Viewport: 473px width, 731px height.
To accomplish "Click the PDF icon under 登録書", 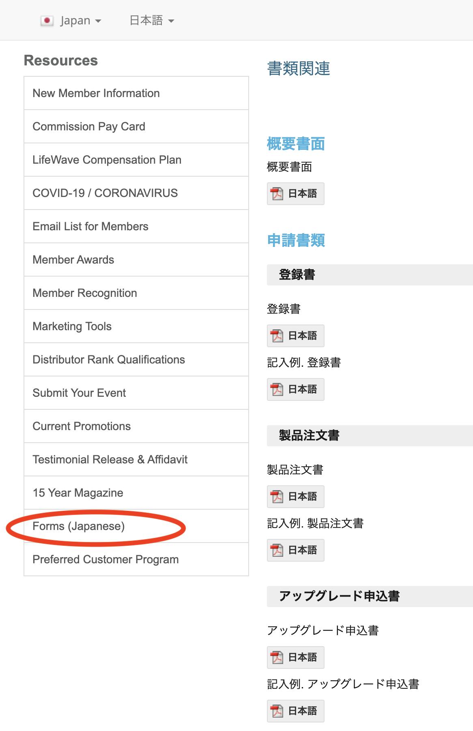I will [277, 336].
